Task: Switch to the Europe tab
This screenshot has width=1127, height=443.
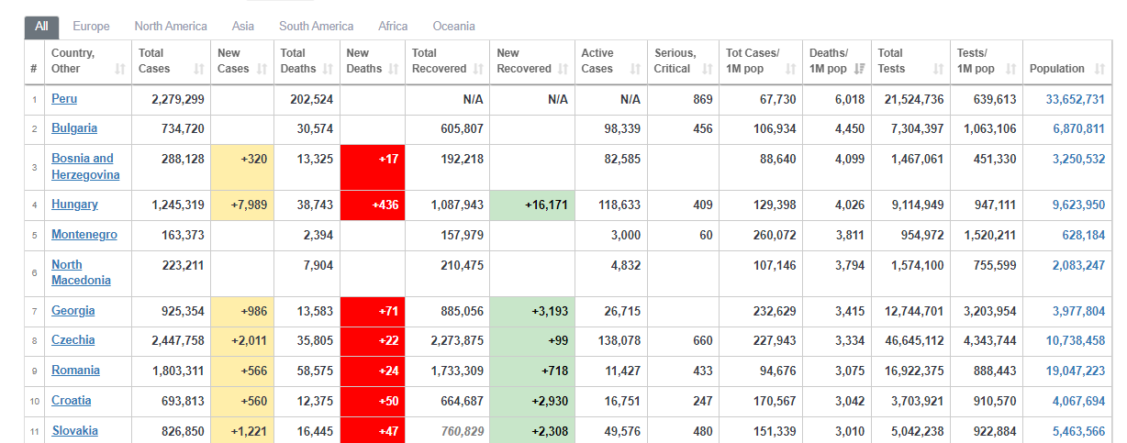Action: (91, 27)
